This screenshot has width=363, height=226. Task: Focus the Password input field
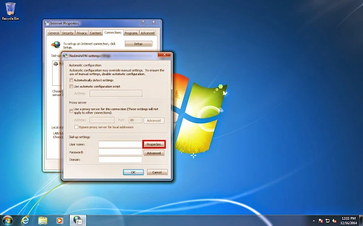pos(120,152)
